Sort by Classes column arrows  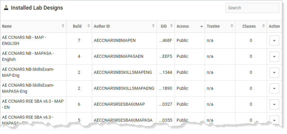click(263, 26)
